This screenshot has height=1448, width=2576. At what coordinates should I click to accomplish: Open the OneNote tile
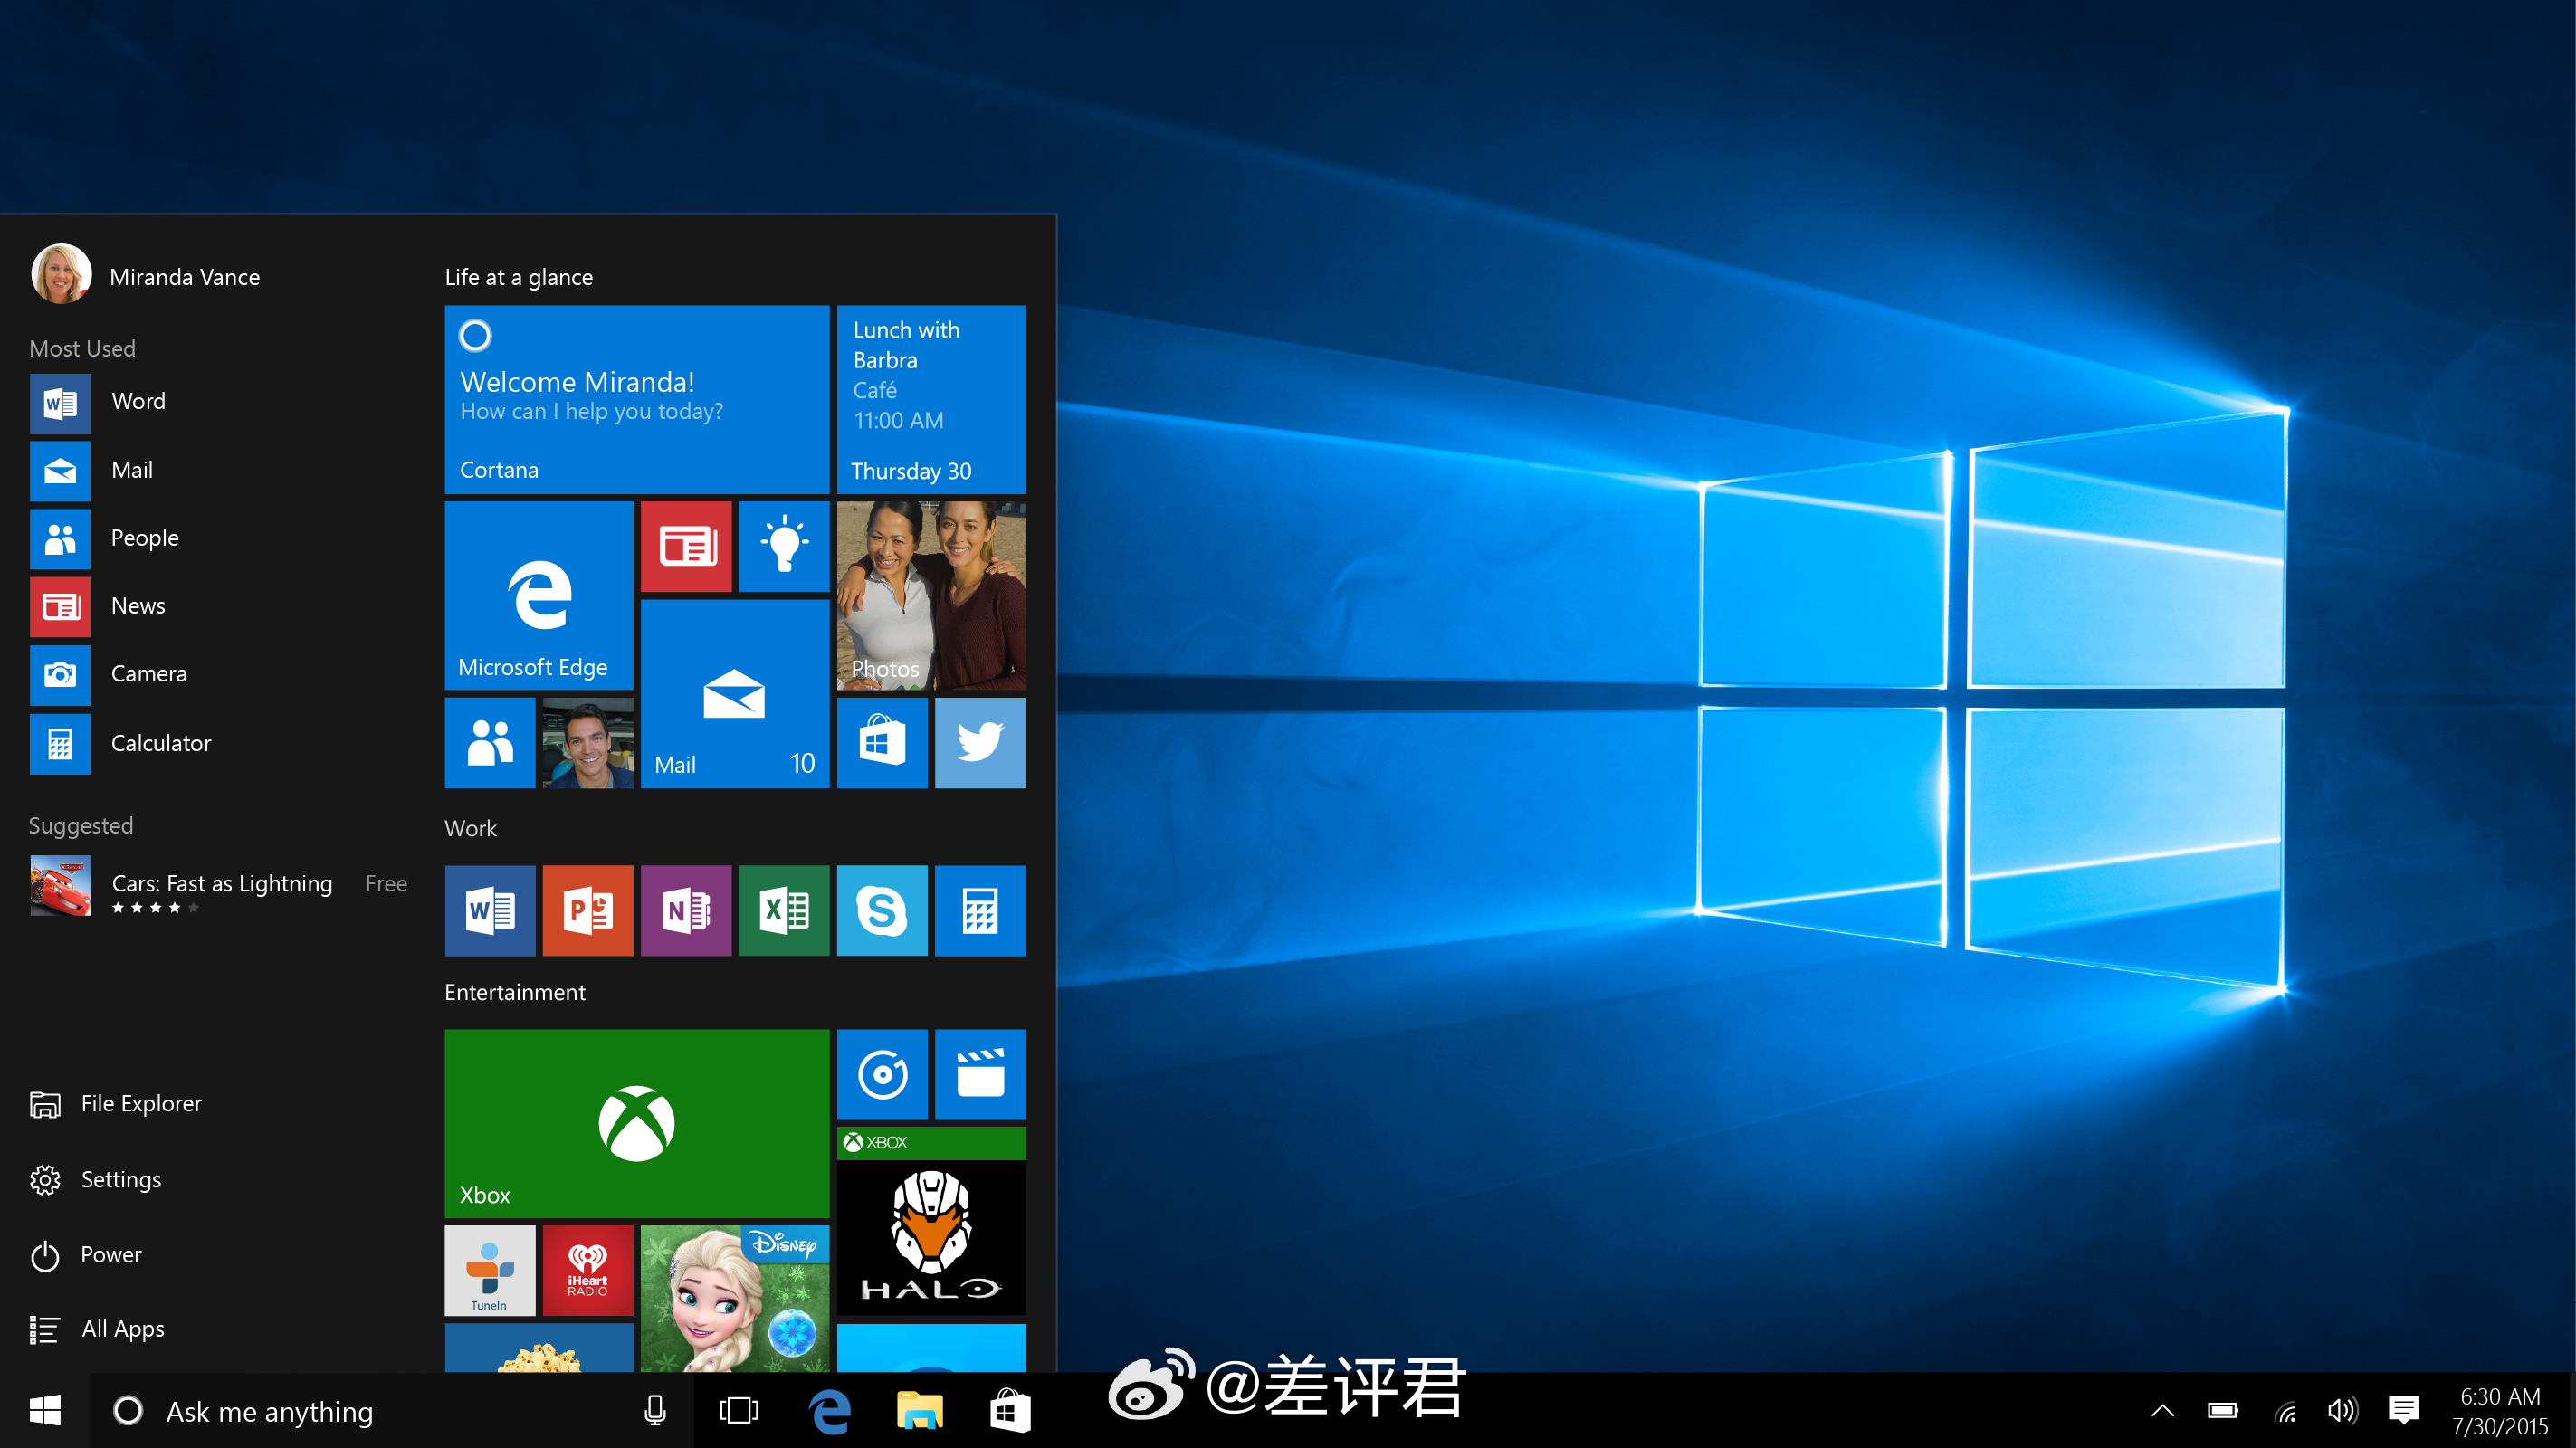(x=685, y=910)
